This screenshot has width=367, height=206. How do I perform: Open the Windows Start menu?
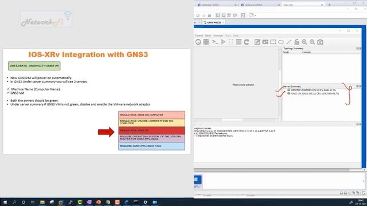tap(5, 202)
